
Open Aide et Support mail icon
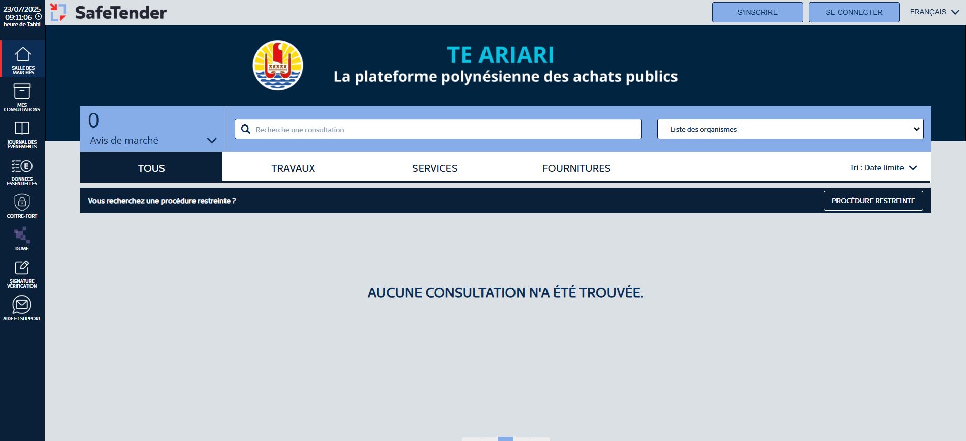tap(22, 305)
